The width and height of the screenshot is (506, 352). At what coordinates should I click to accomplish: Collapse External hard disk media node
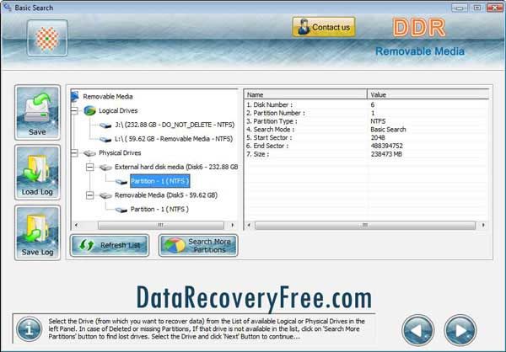(x=90, y=167)
